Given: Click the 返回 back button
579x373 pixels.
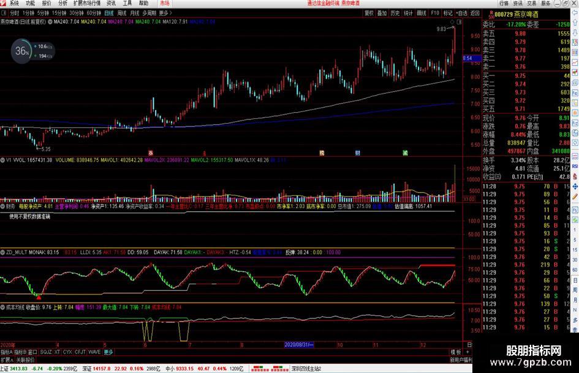Looking at the screenshot, I should [x=475, y=13].
